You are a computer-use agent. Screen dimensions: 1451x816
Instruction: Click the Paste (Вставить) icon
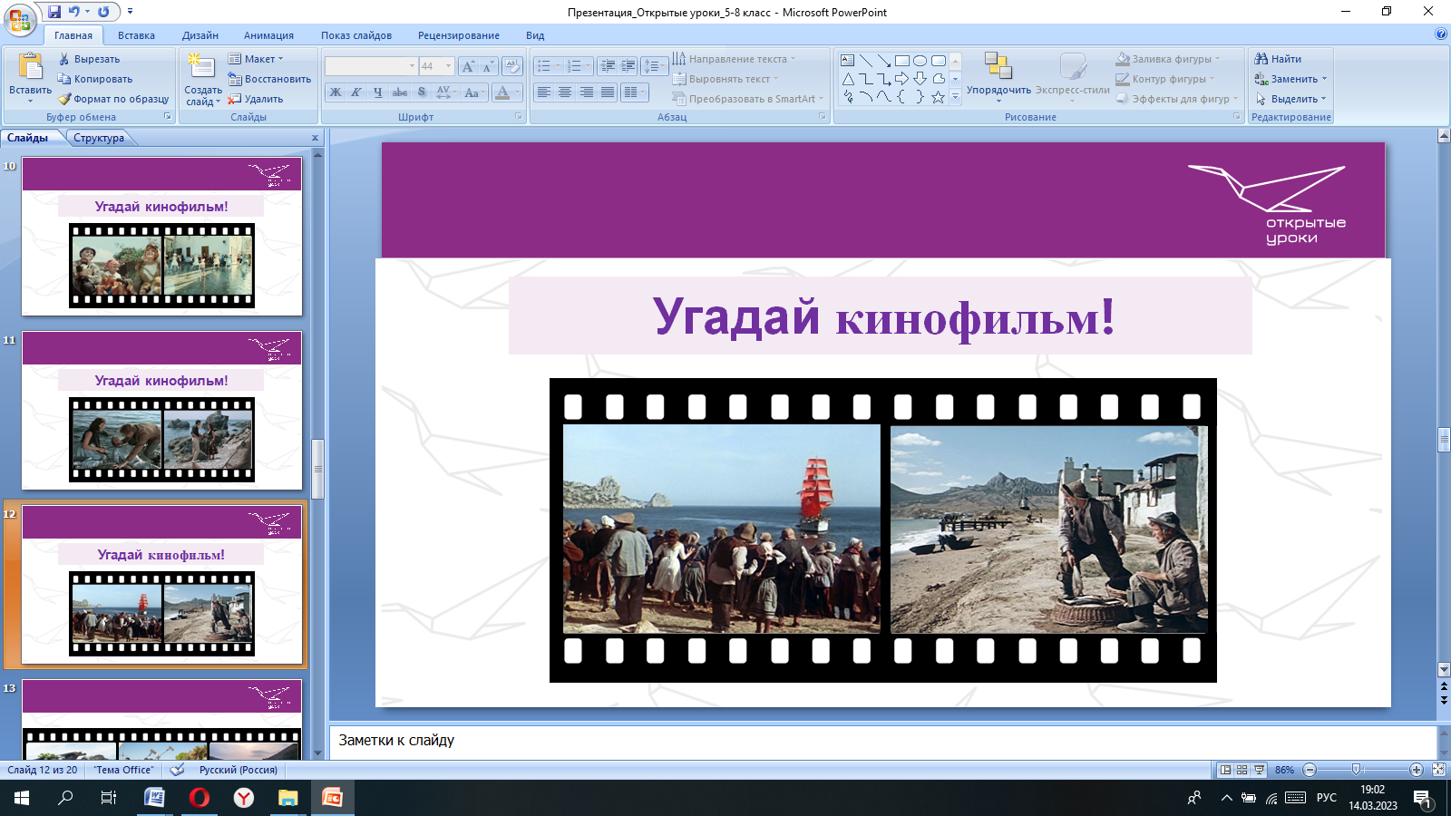tap(31, 68)
